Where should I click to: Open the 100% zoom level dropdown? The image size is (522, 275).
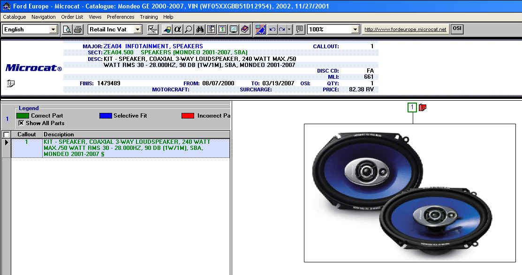tap(355, 30)
